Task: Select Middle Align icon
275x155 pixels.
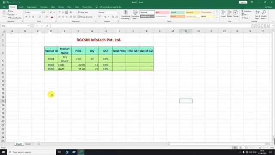Action: [63, 12]
